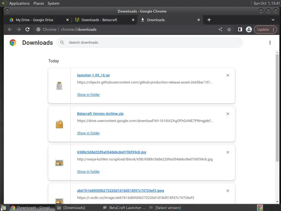Click the i.scdn.co source URL text
281x211 pixels.
[136, 198]
